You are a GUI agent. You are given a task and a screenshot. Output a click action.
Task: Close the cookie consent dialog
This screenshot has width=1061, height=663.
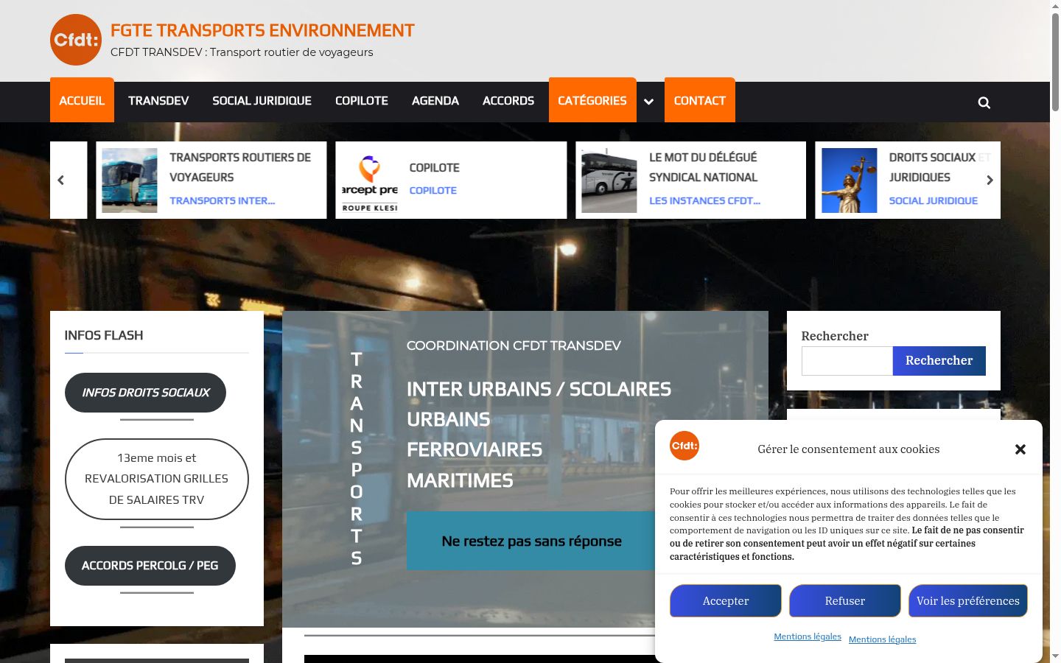[1020, 449]
